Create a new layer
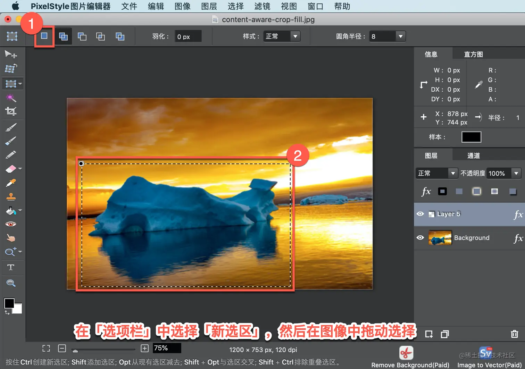Image resolution: width=525 pixels, height=369 pixels. click(x=429, y=334)
